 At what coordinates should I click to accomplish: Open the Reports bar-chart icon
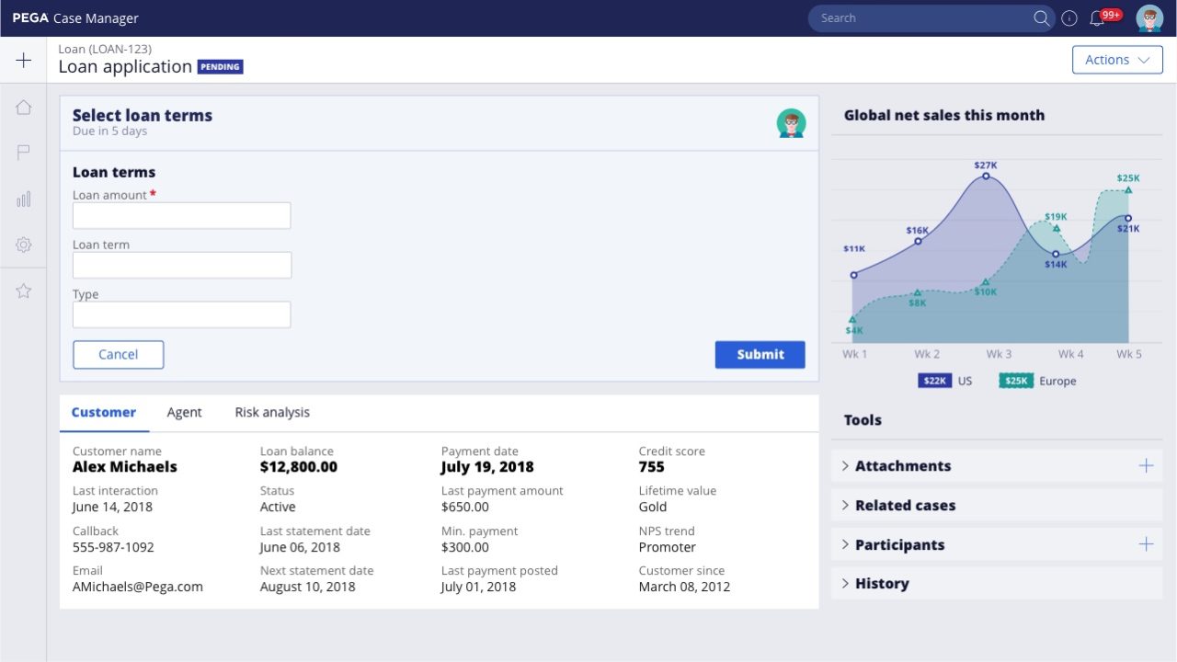[23, 199]
